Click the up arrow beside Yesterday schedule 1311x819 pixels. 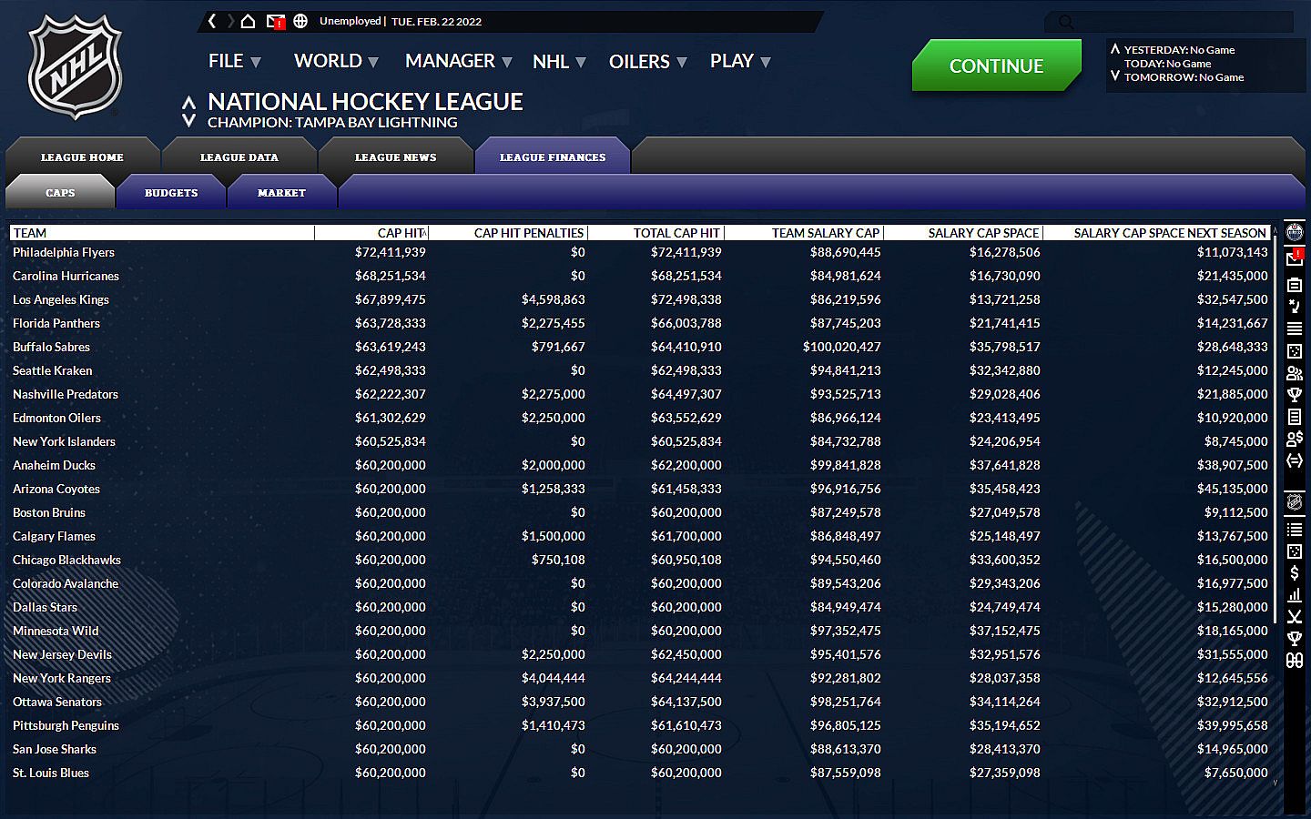(x=1114, y=49)
